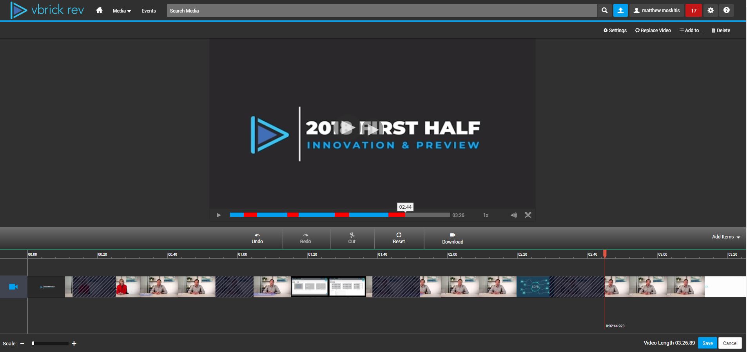Cut the clip with scissors tool
Screen dimensions: 747x352
point(352,238)
